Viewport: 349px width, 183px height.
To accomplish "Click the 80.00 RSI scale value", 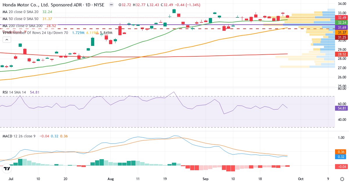I will pos(342,89).
